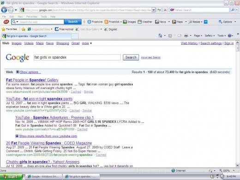The height and width of the screenshot is (180, 240).
Task: Open the Web History link
Action: (189, 43)
